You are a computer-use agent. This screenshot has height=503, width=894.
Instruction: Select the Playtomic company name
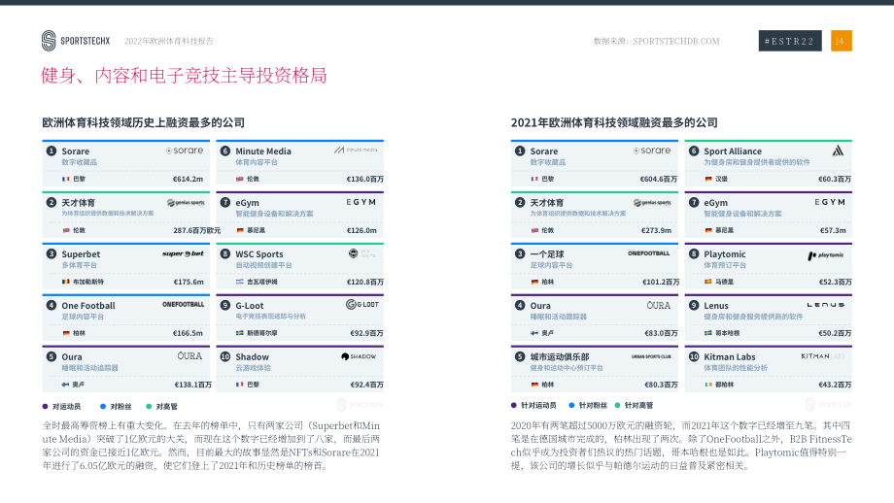pos(725,254)
